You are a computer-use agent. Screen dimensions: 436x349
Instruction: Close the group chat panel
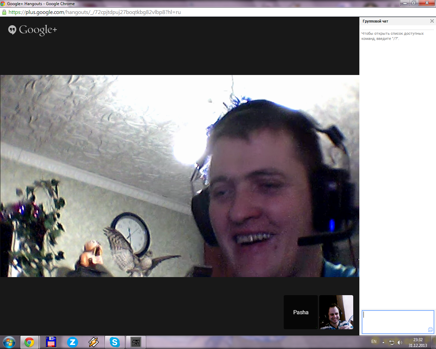click(x=432, y=21)
